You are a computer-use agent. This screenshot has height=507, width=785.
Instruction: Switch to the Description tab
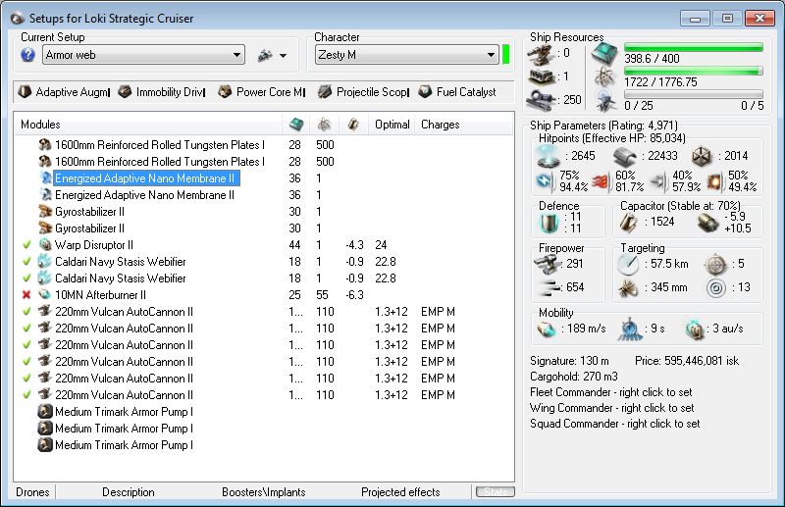[x=129, y=492]
